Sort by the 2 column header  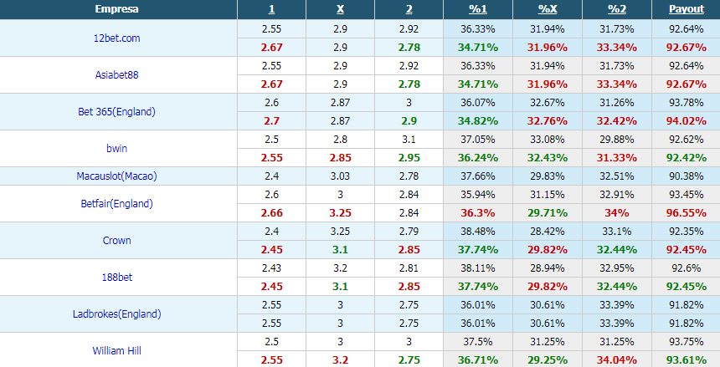tap(409, 9)
